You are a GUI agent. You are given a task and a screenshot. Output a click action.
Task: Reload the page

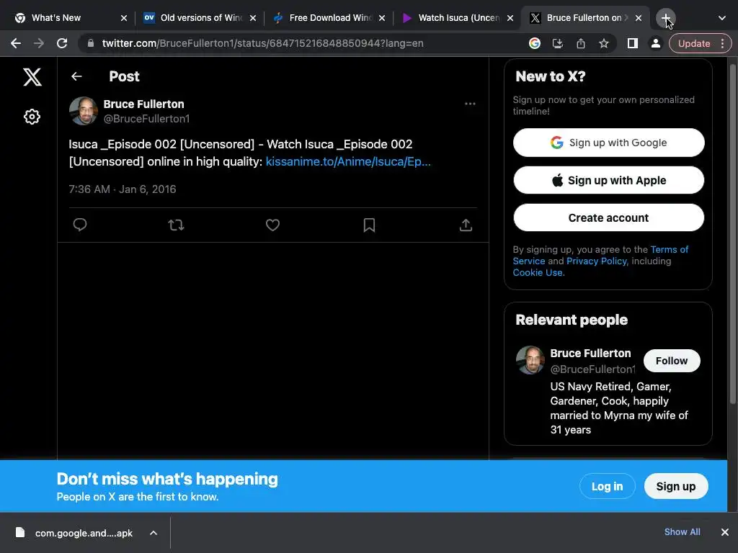(62, 43)
